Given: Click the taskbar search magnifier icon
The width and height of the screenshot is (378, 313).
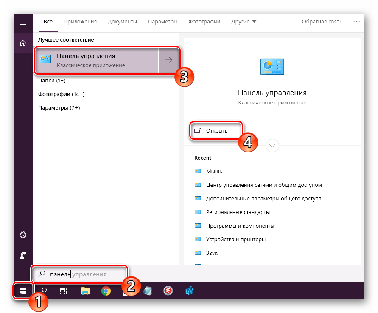Looking at the screenshot, I should 44,290.
